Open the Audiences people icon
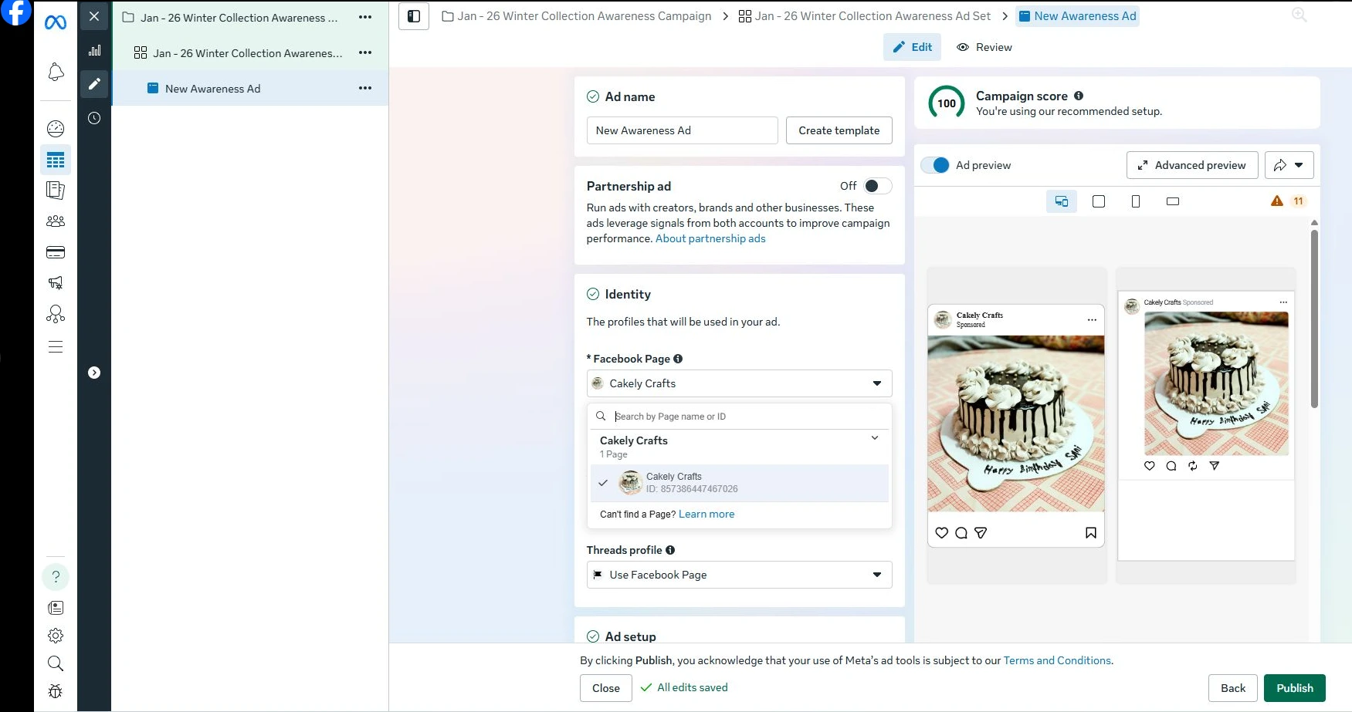Viewport: 1352px width, 712px height. pyautogui.click(x=56, y=221)
